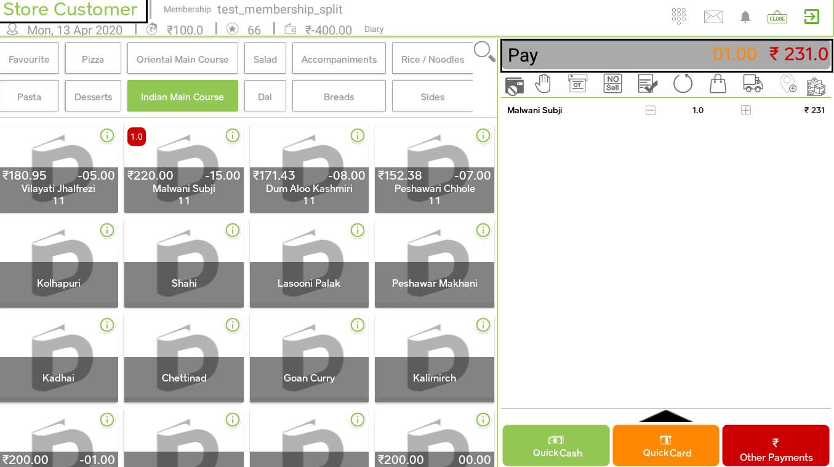834x467 pixels.
Task: Show info for Goan Curry
Action: point(358,325)
